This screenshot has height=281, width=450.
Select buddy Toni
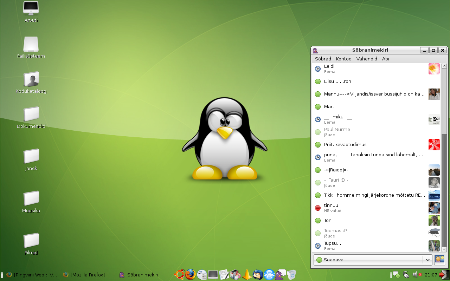click(x=376, y=221)
